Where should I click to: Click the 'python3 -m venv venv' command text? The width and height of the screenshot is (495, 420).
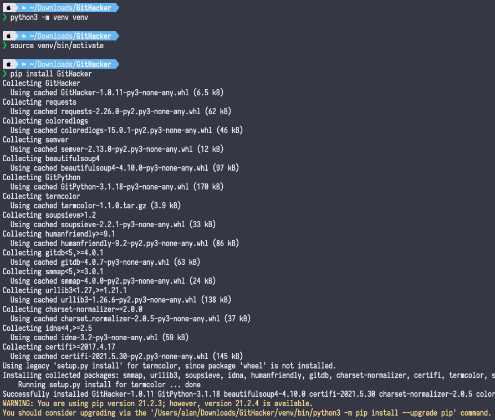click(x=49, y=17)
